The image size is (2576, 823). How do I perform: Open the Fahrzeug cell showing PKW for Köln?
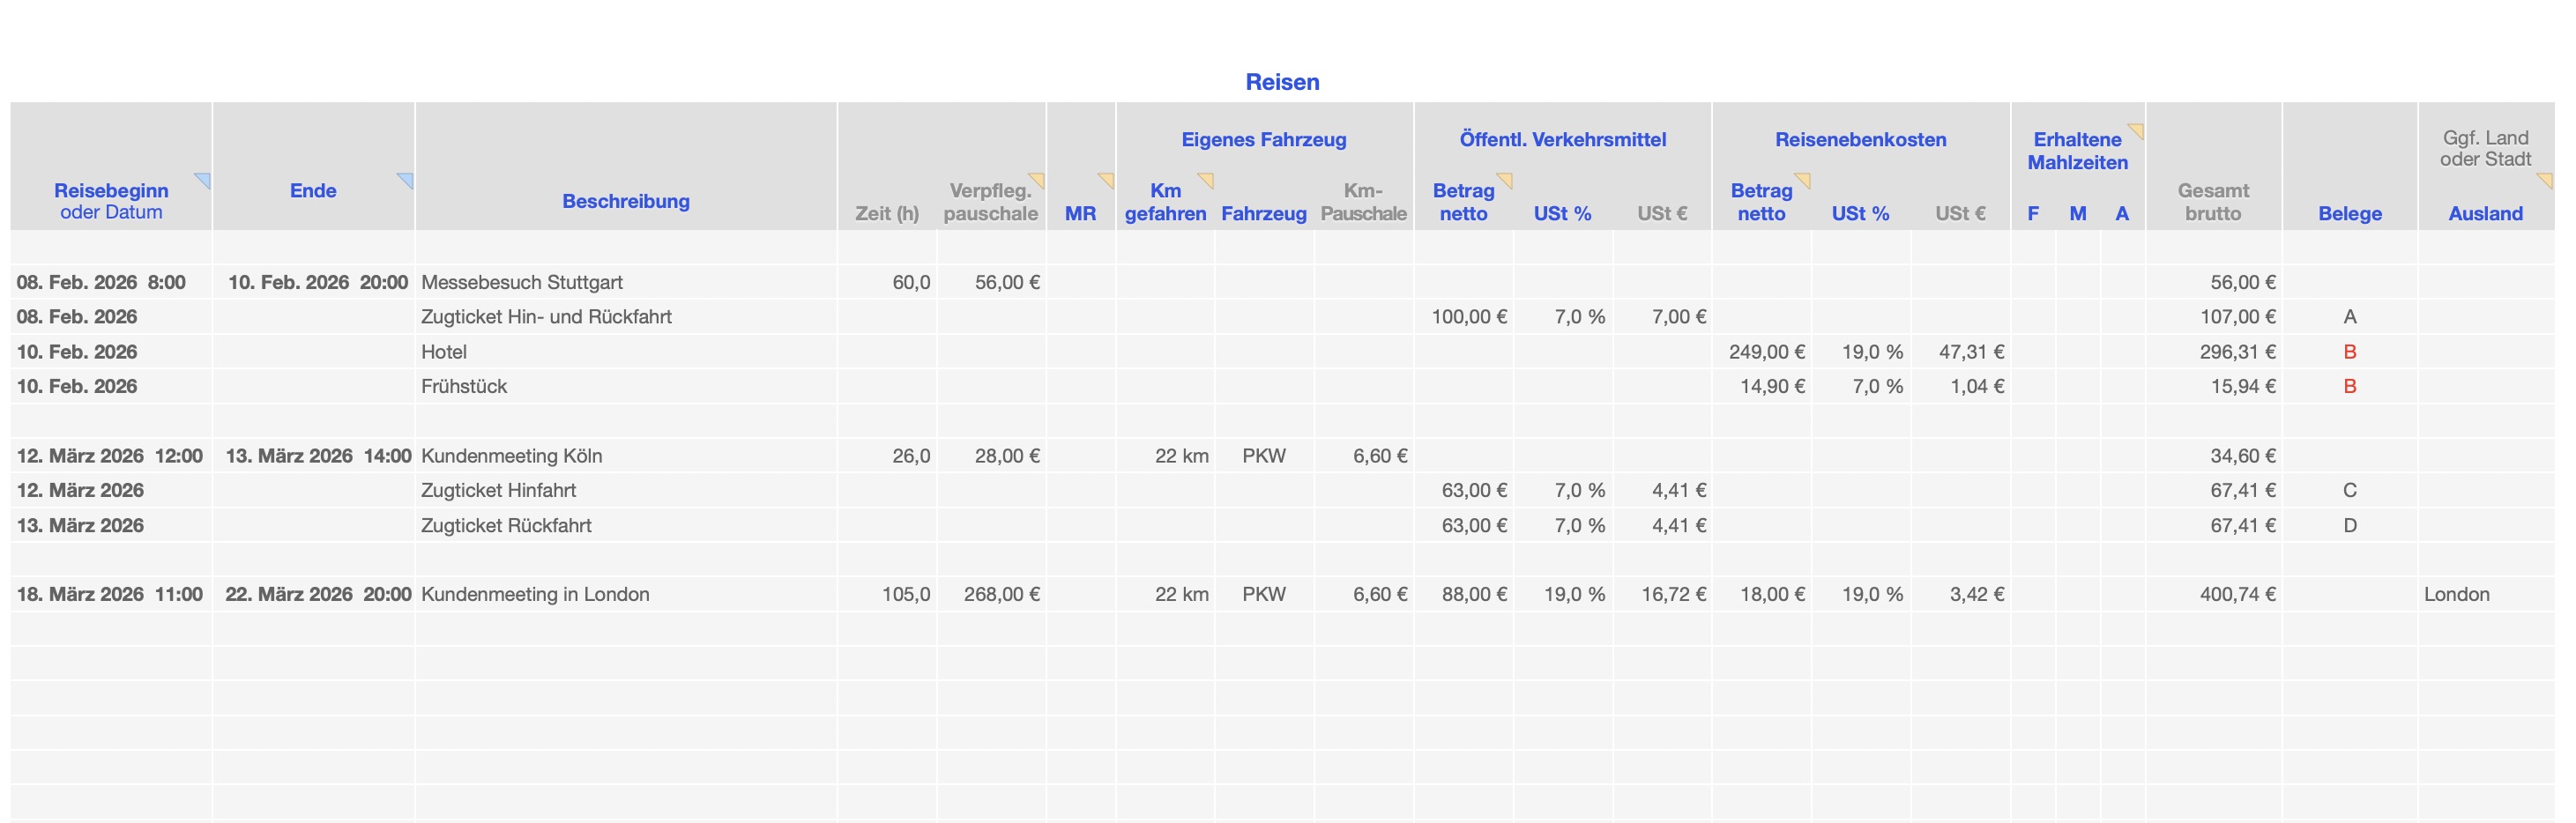click(1264, 456)
